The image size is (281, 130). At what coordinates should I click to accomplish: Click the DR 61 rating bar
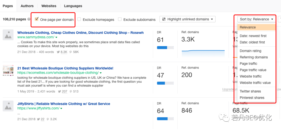[x=165, y=48]
